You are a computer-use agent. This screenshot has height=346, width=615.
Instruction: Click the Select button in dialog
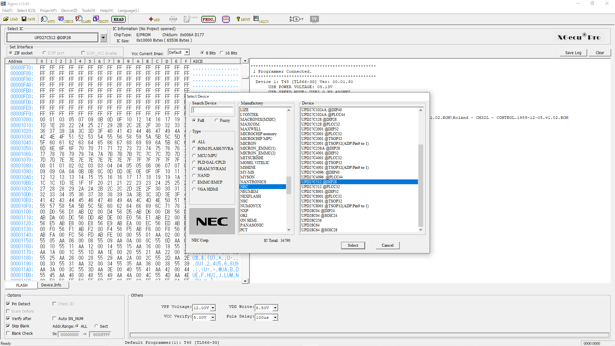(x=353, y=245)
